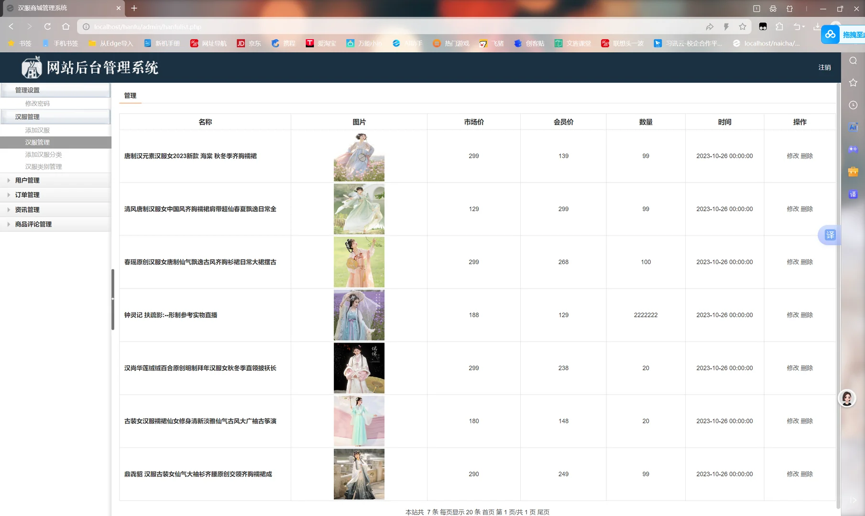The image size is (865, 516).
Task: Open the sidebar orange toolbox icon
Action: [853, 172]
